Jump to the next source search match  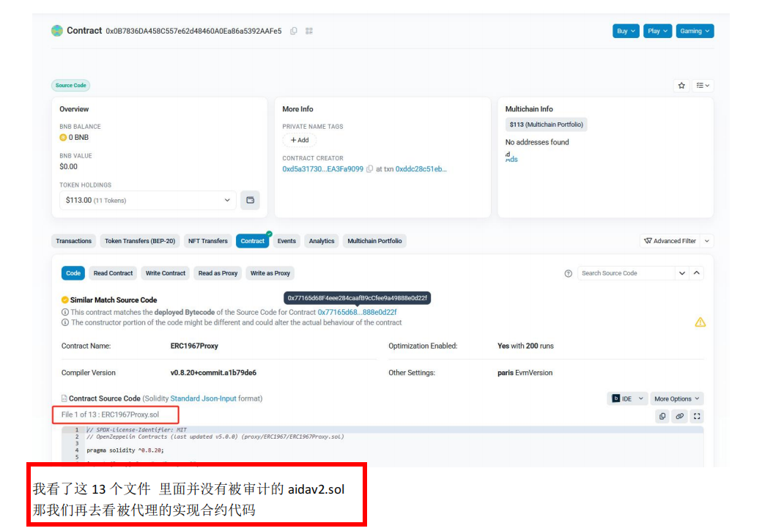[x=682, y=273]
